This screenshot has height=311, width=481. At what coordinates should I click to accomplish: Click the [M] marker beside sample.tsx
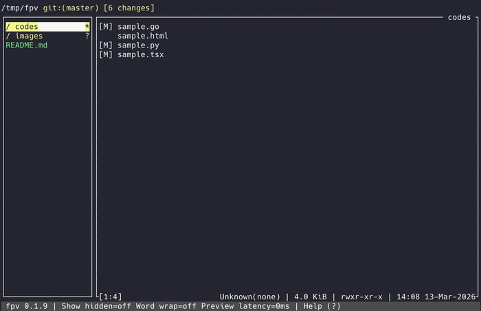click(106, 54)
